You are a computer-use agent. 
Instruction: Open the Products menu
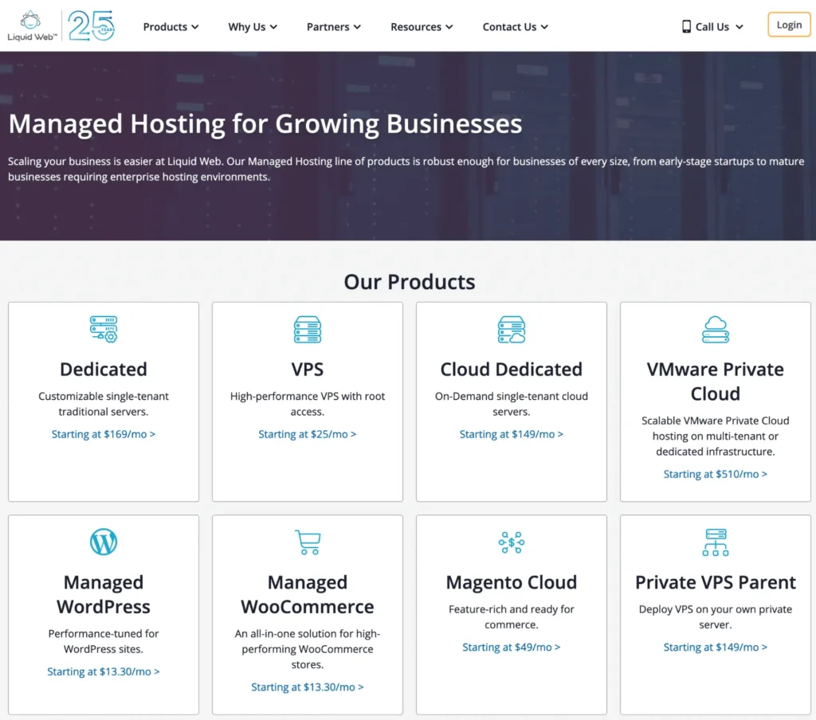pyautogui.click(x=171, y=27)
